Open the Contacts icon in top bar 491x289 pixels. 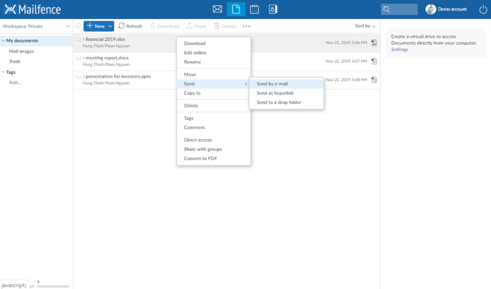click(273, 9)
